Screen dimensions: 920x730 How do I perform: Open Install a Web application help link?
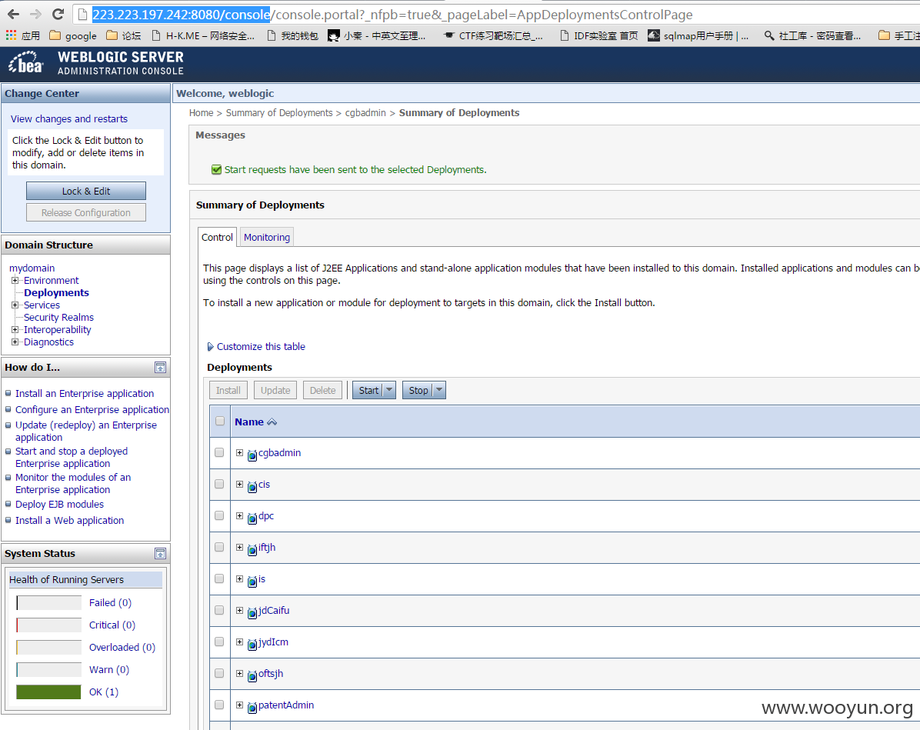(70, 521)
